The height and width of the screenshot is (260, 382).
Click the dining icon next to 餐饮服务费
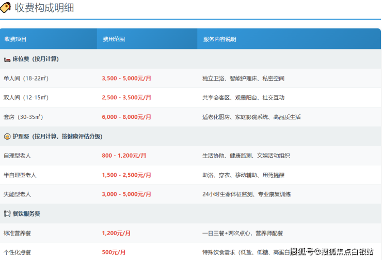click(7, 213)
